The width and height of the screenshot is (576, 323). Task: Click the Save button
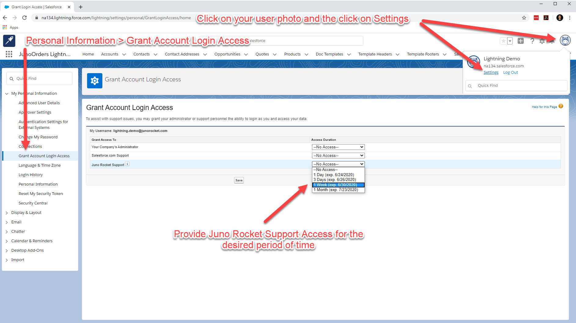(x=239, y=180)
